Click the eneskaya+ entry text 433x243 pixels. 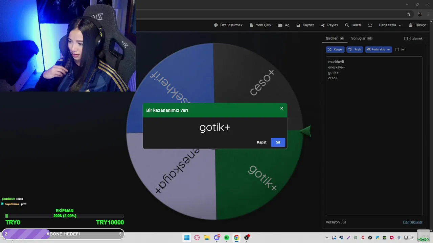pyautogui.click(x=337, y=67)
